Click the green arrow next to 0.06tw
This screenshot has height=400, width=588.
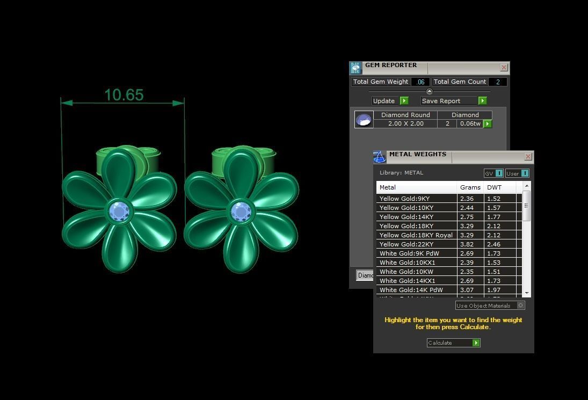[488, 123]
